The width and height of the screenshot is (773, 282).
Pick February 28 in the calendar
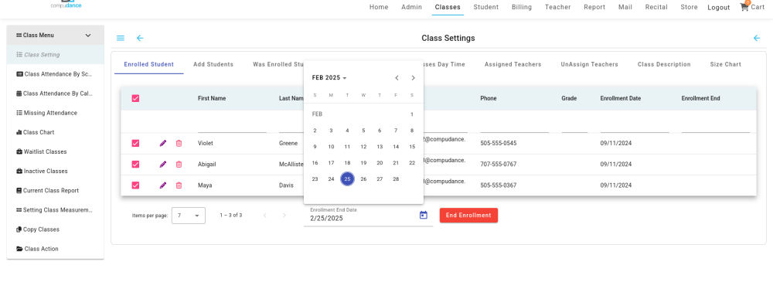(x=396, y=179)
